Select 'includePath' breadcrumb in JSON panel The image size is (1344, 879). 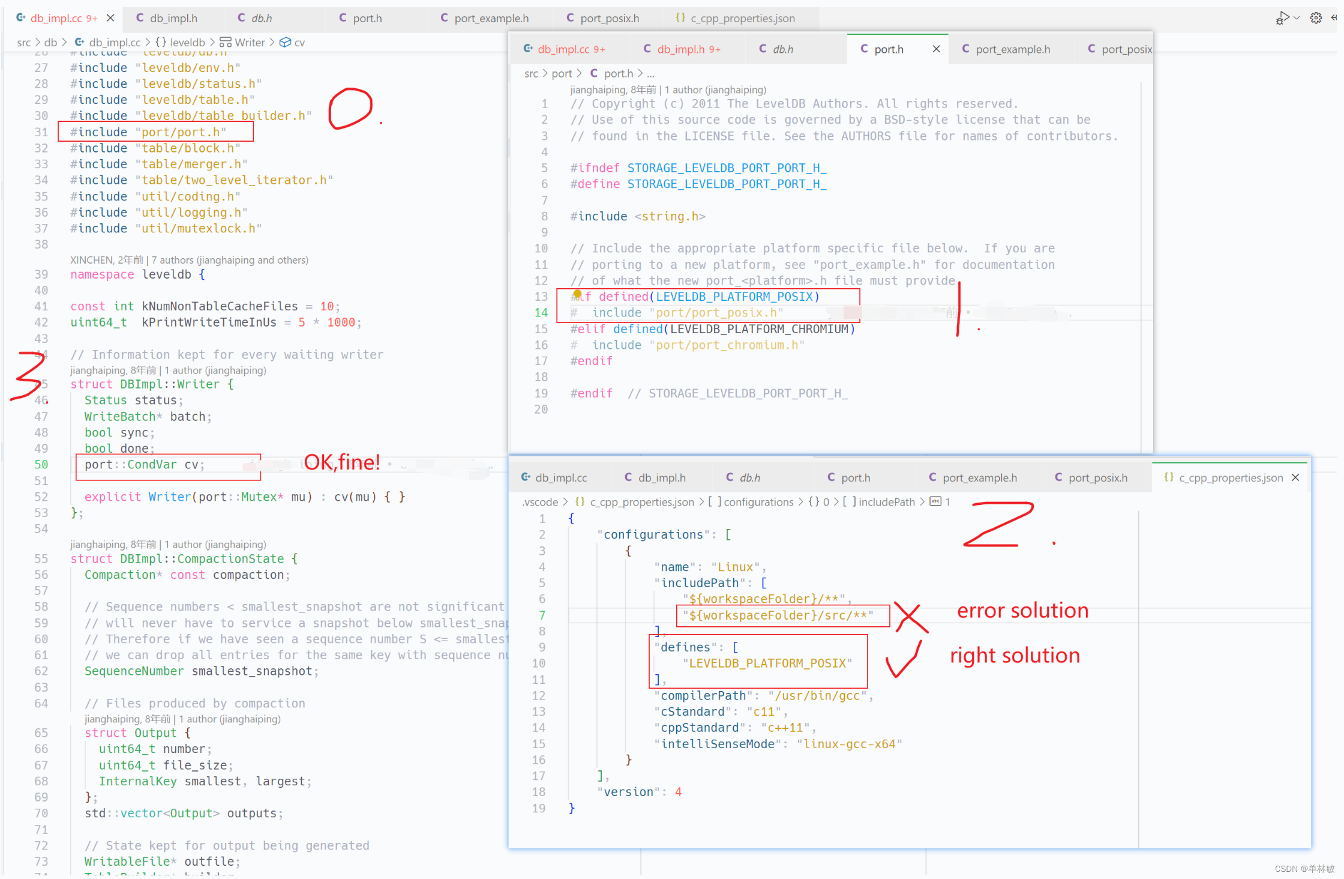pyautogui.click(x=887, y=502)
